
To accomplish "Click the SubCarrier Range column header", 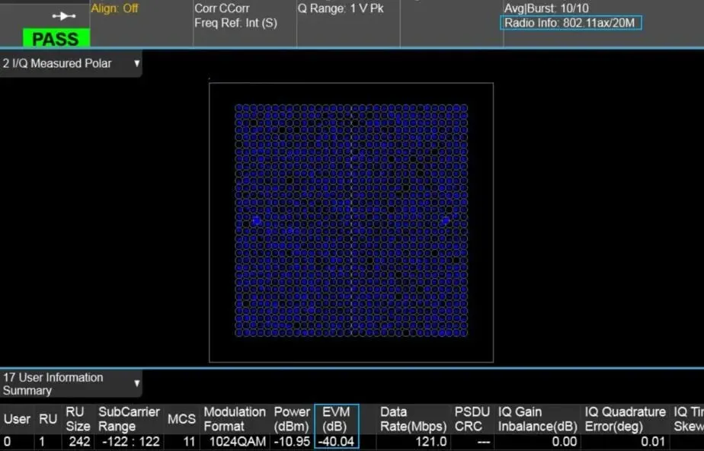I will [x=129, y=419].
